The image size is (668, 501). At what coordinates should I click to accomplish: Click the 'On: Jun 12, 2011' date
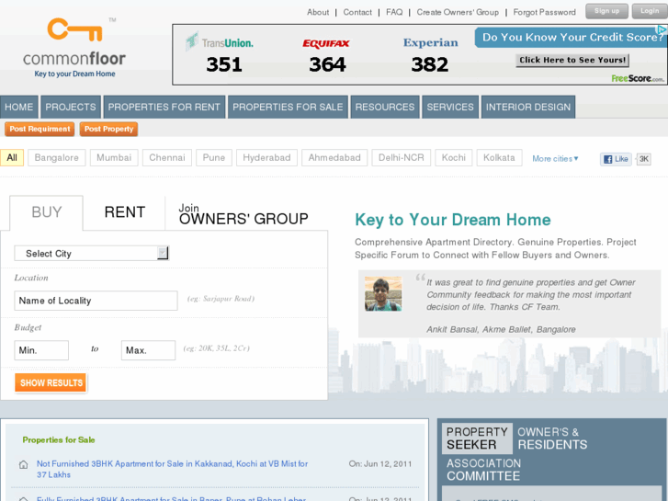click(380, 464)
